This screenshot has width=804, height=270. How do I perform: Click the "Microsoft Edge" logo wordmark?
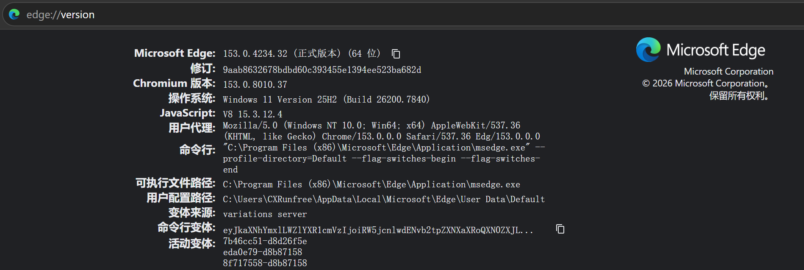pos(716,50)
